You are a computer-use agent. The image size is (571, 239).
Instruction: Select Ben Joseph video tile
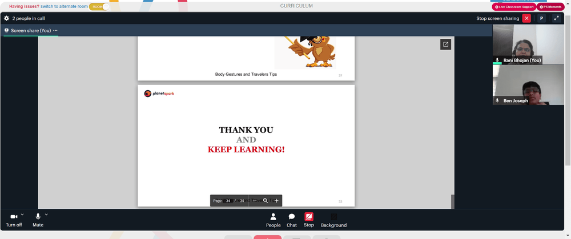click(528, 85)
